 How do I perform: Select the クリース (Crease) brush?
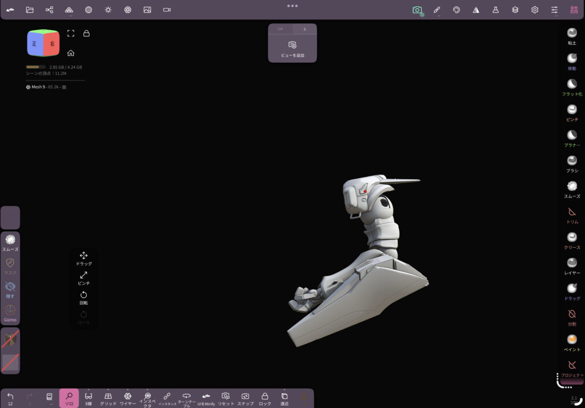[x=571, y=241]
